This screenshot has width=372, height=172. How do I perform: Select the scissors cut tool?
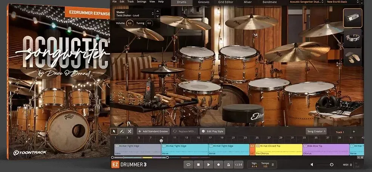pos(129,131)
